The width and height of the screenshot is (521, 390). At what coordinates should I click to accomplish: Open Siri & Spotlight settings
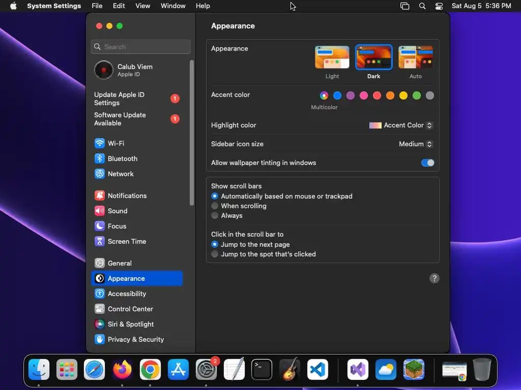coord(137,324)
